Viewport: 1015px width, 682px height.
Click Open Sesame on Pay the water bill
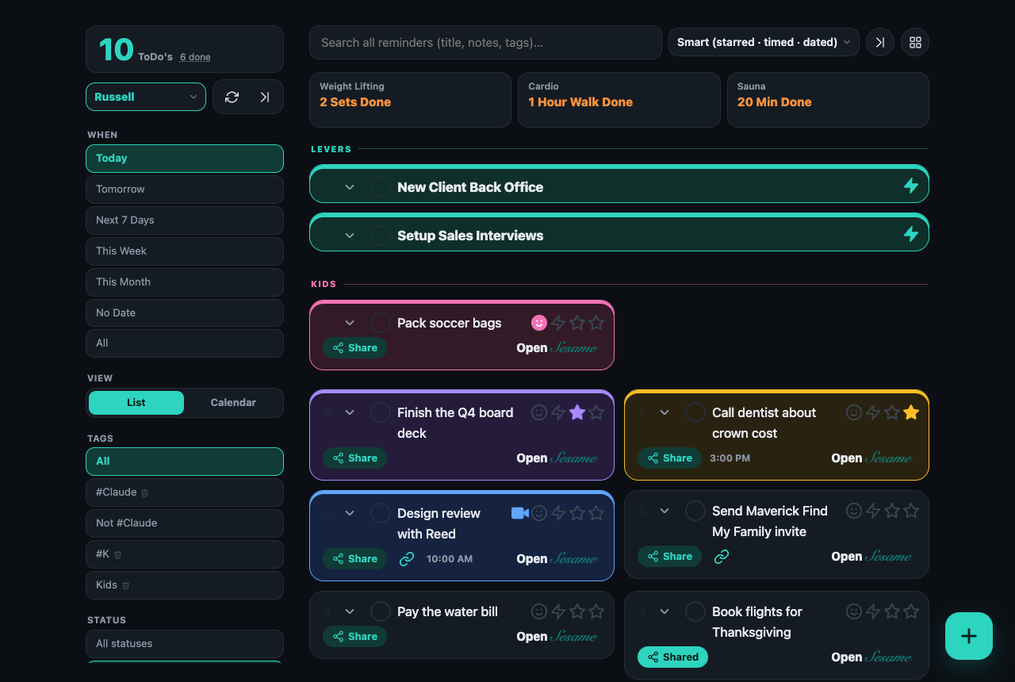coord(557,637)
